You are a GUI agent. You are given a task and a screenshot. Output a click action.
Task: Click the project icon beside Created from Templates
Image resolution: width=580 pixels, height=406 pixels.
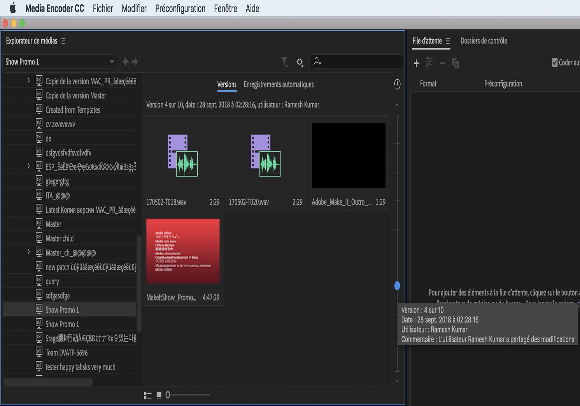[x=39, y=109]
